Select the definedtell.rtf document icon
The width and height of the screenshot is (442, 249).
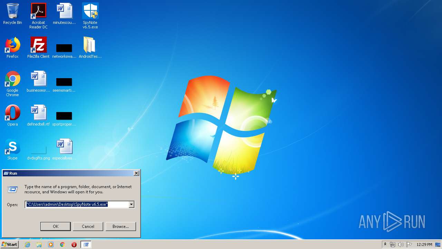pyautogui.click(x=38, y=116)
